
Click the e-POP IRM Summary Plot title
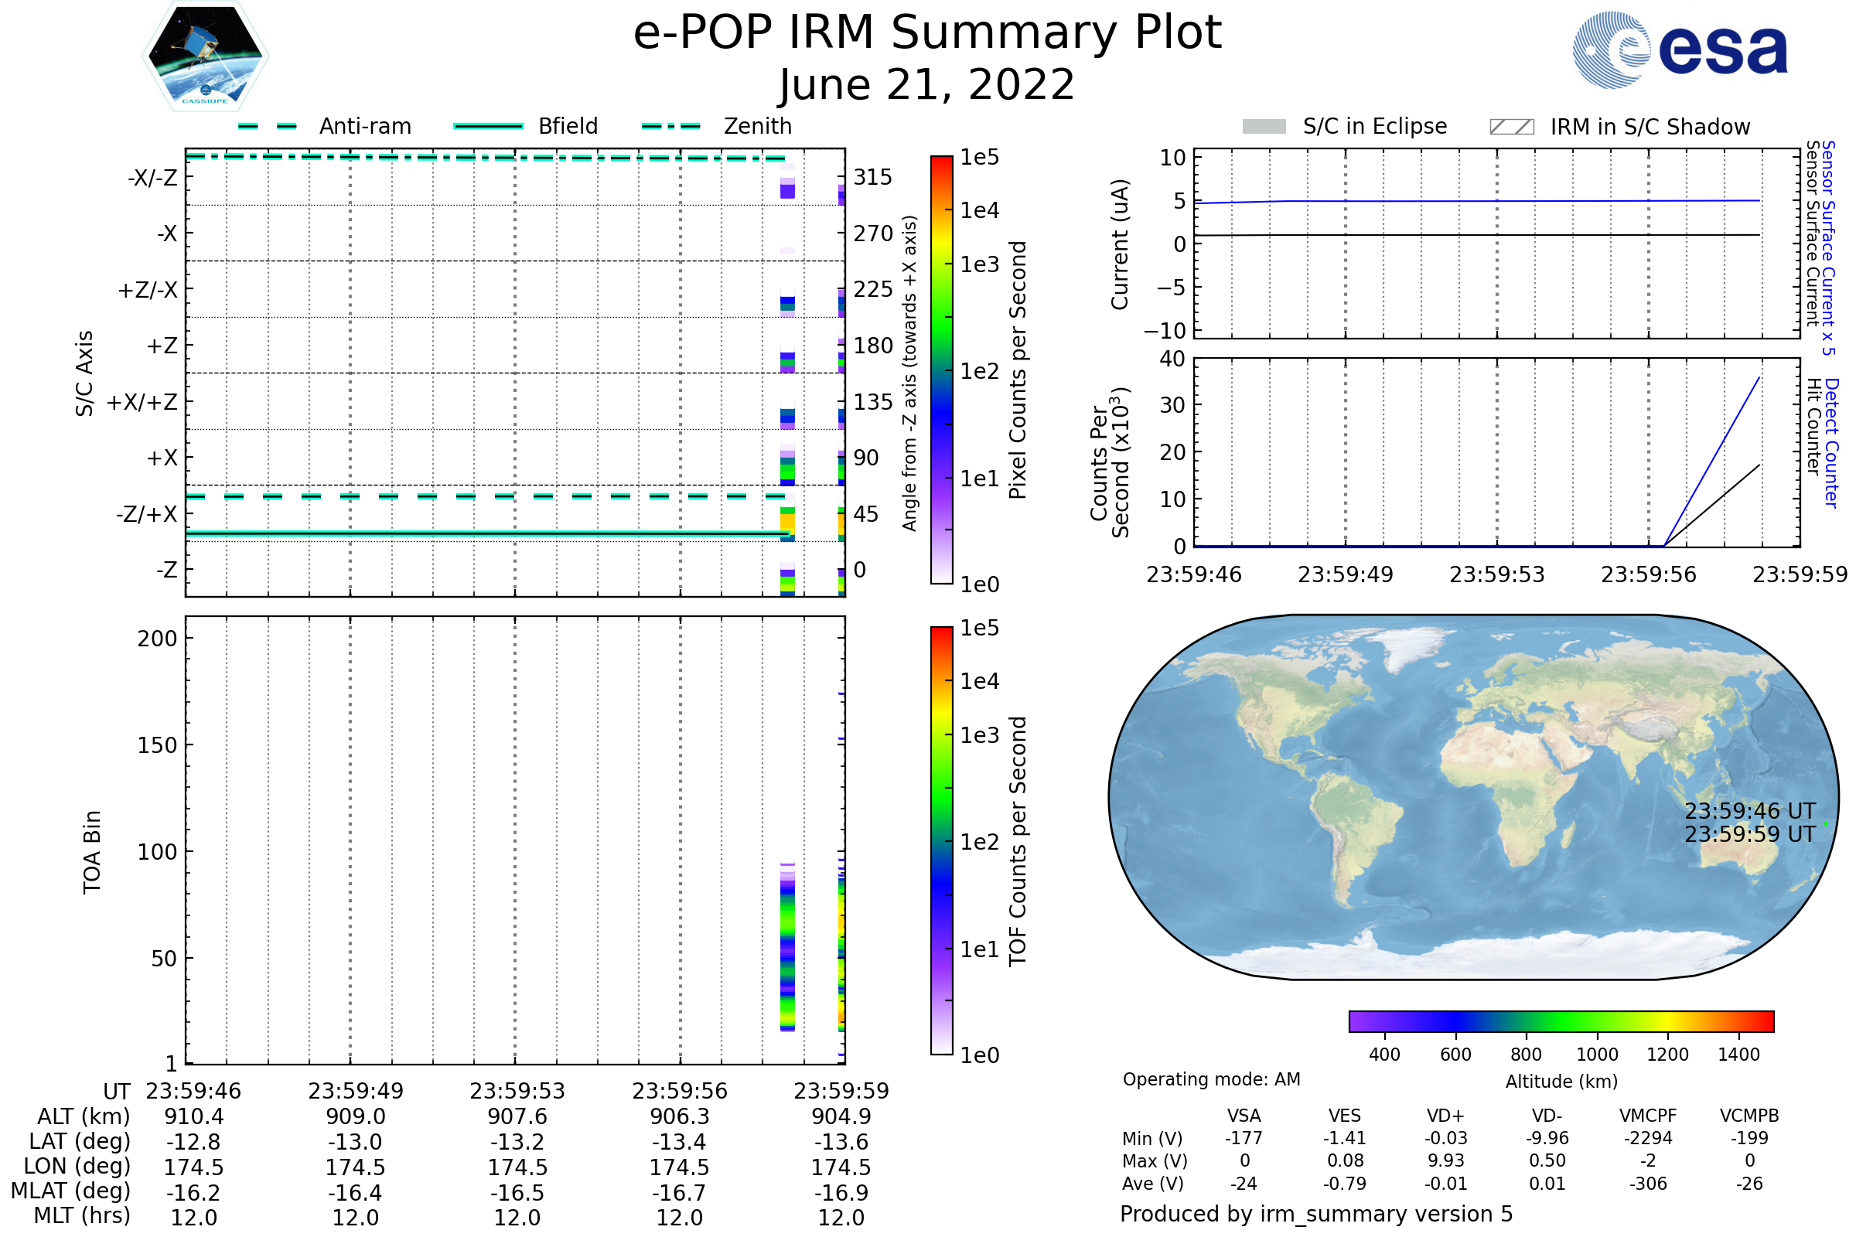(927, 33)
